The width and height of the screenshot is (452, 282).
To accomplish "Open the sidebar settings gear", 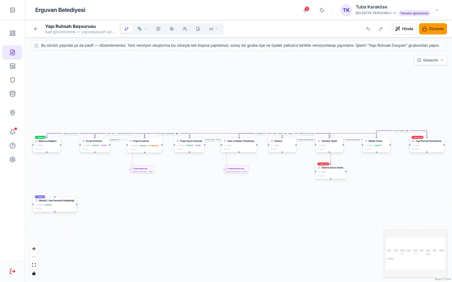I will (13, 159).
